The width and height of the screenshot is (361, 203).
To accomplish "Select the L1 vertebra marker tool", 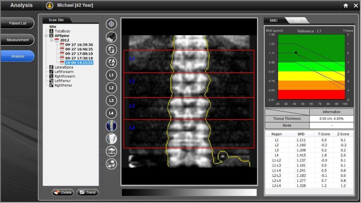I will [x=111, y=75].
